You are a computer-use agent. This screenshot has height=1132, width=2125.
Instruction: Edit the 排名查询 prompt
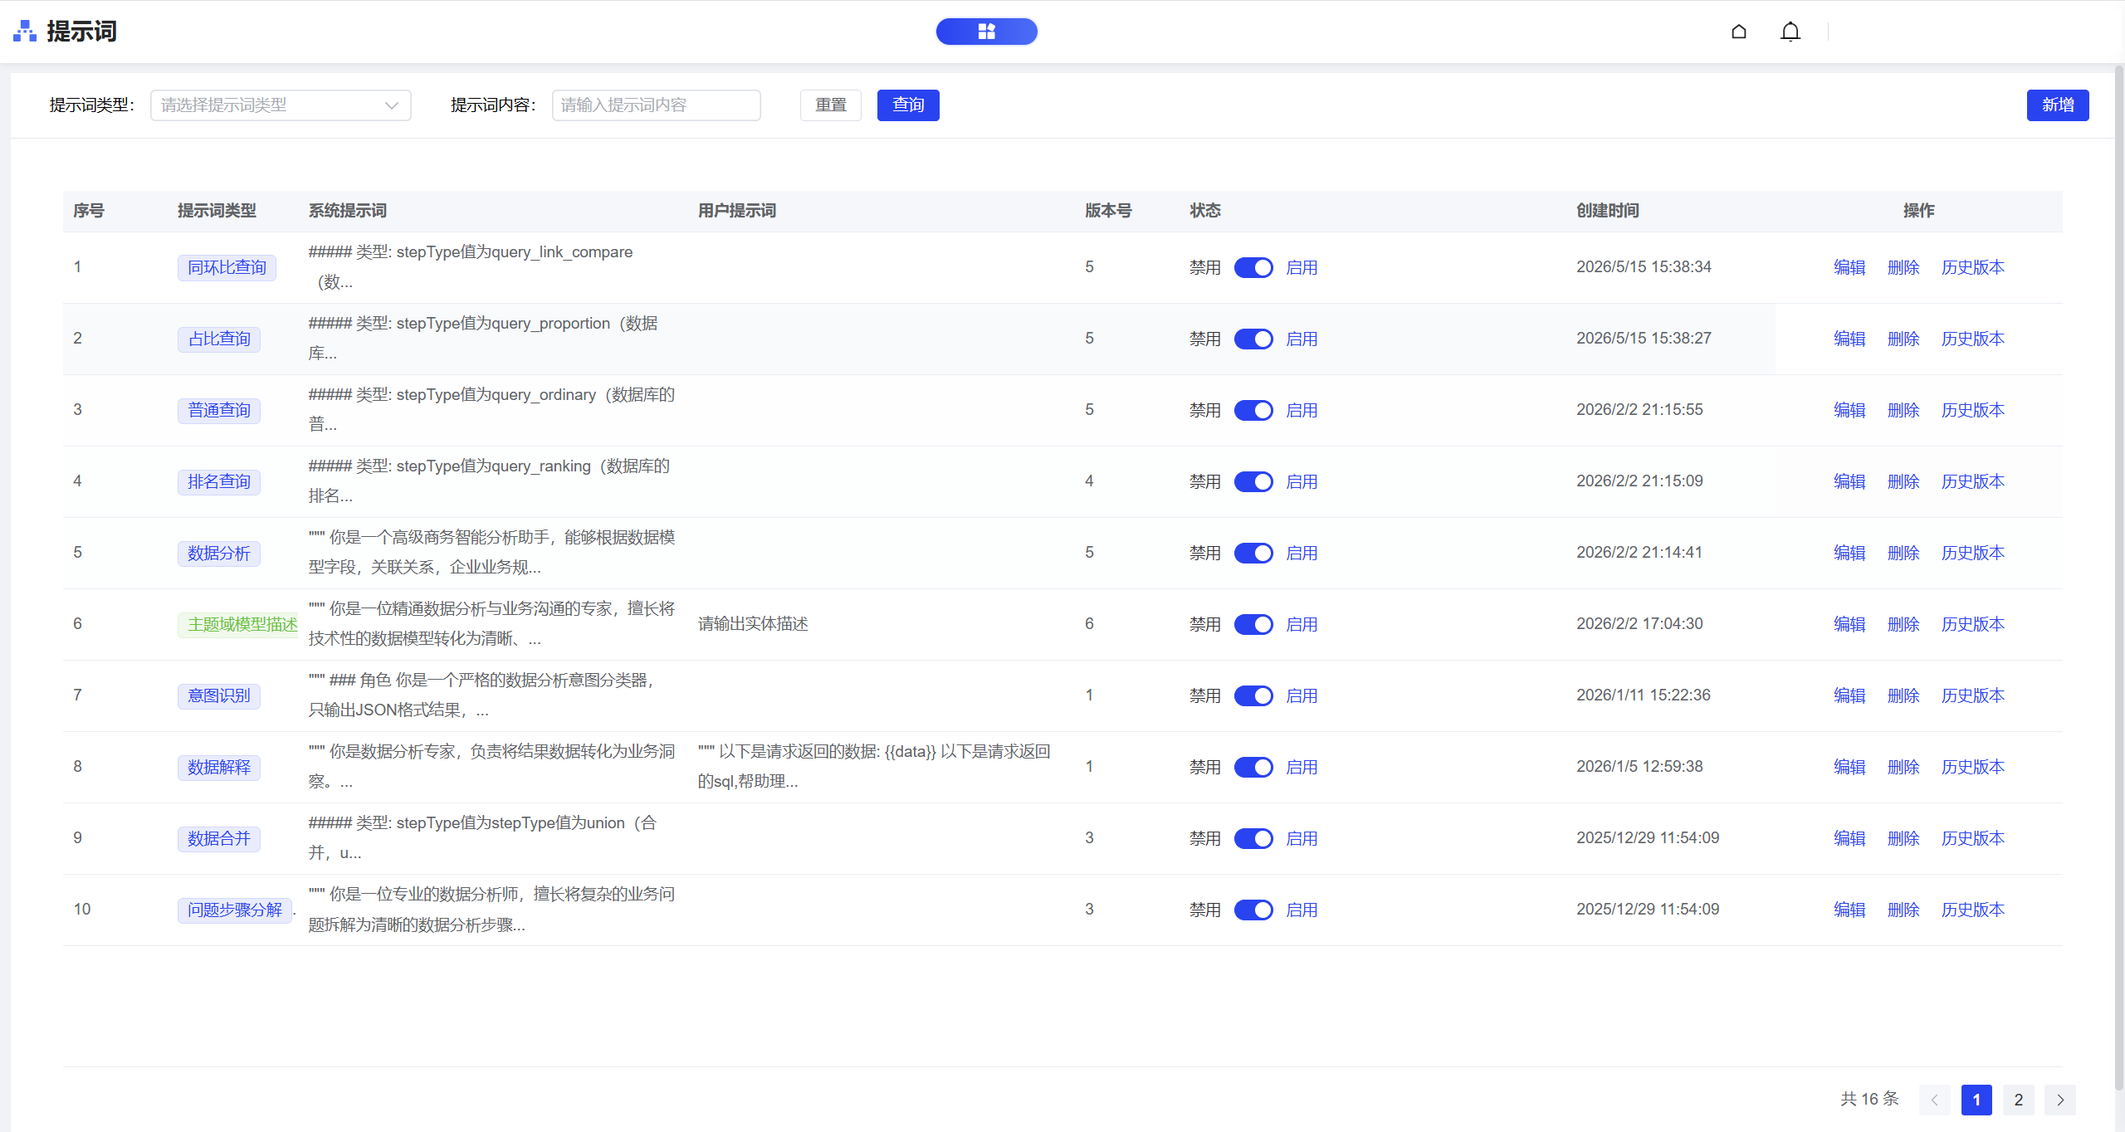[x=1849, y=481]
